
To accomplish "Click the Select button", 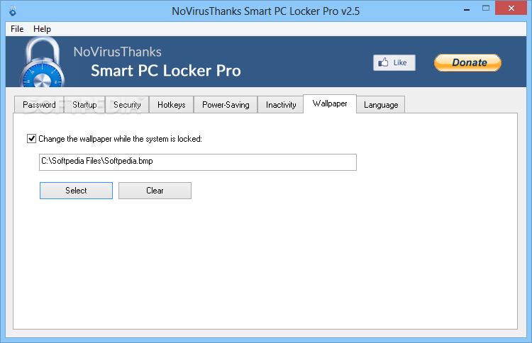I will coord(76,191).
